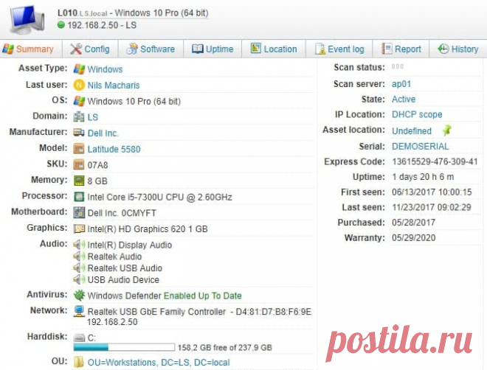Click the Purchased date 05/28/2017
This screenshot has width=487, height=370.
tap(413, 223)
